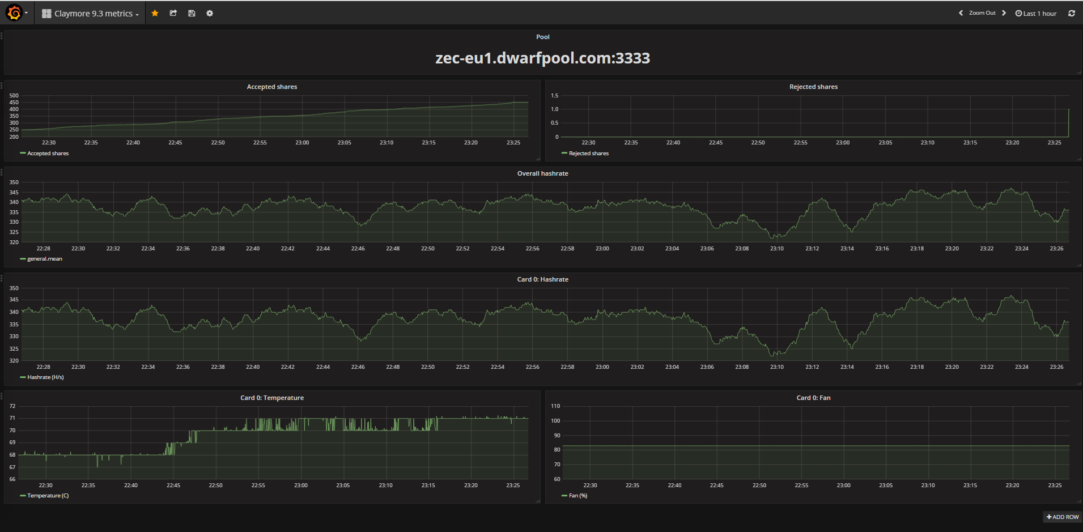Image resolution: width=1083 pixels, height=532 pixels.
Task: Open the Rejected shares panel title menu
Action: point(813,87)
